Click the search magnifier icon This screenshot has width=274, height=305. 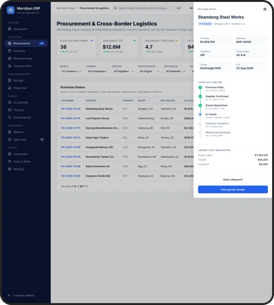pyautogui.click(x=116, y=8)
